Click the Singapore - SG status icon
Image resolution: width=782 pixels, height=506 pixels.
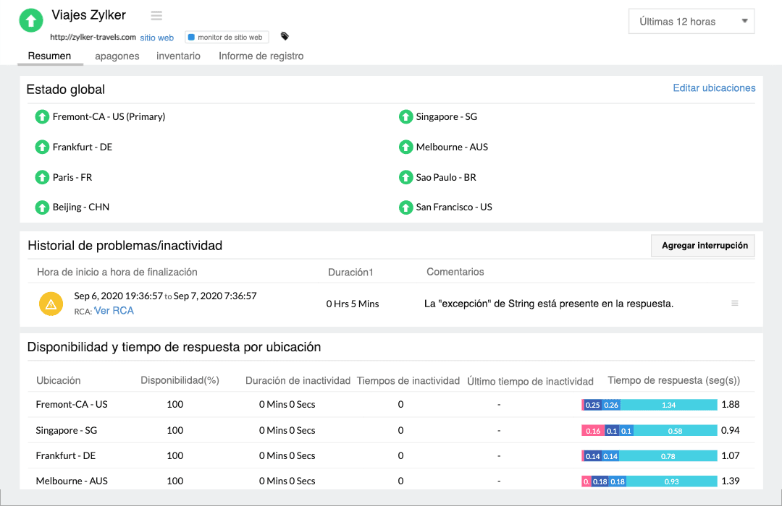[405, 116]
